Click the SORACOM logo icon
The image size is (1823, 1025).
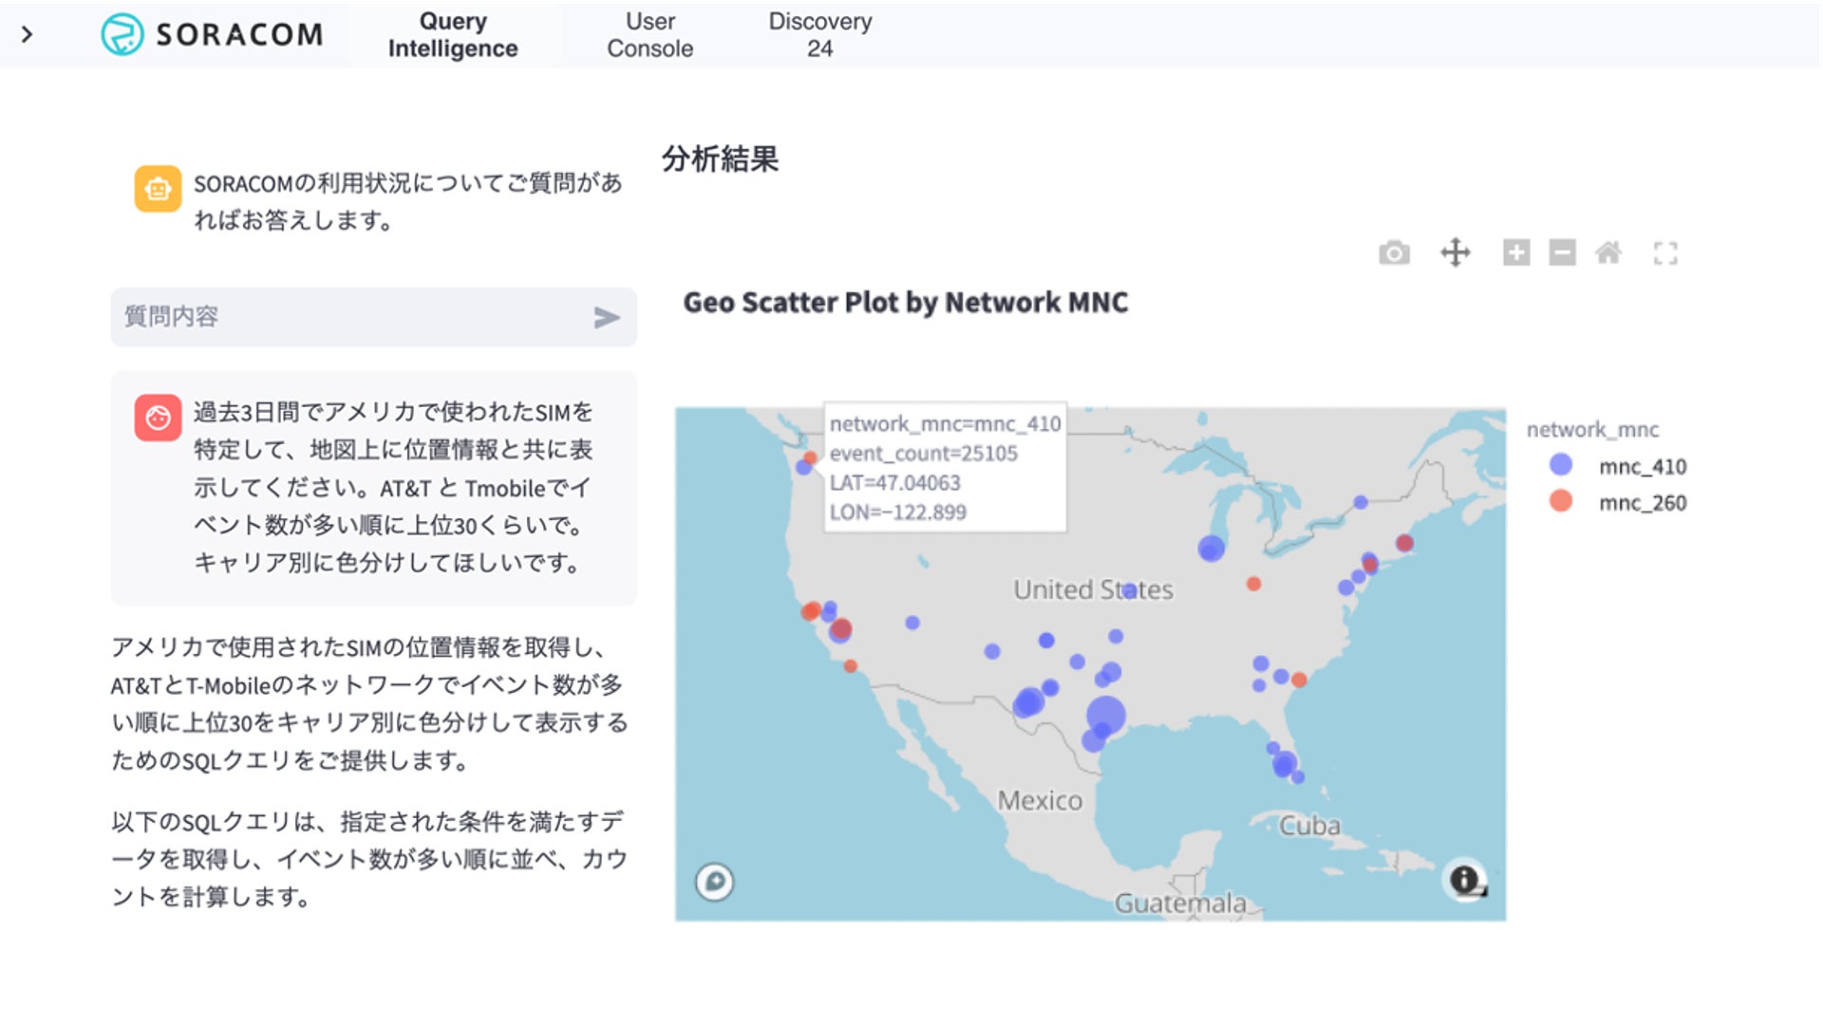pos(122,35)
